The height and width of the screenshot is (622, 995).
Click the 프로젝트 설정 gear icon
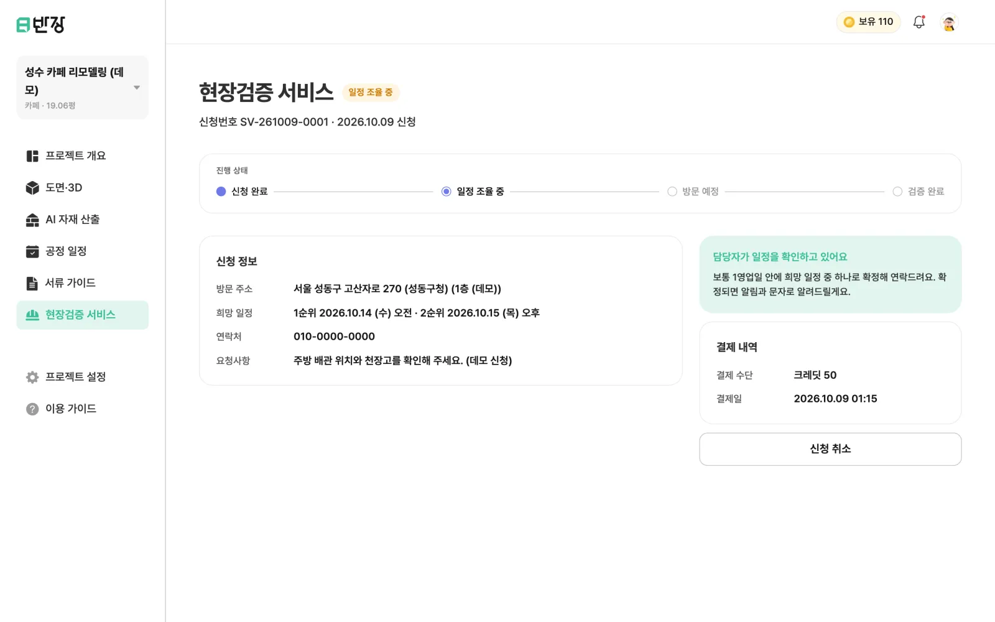click(x=32, y=377)
